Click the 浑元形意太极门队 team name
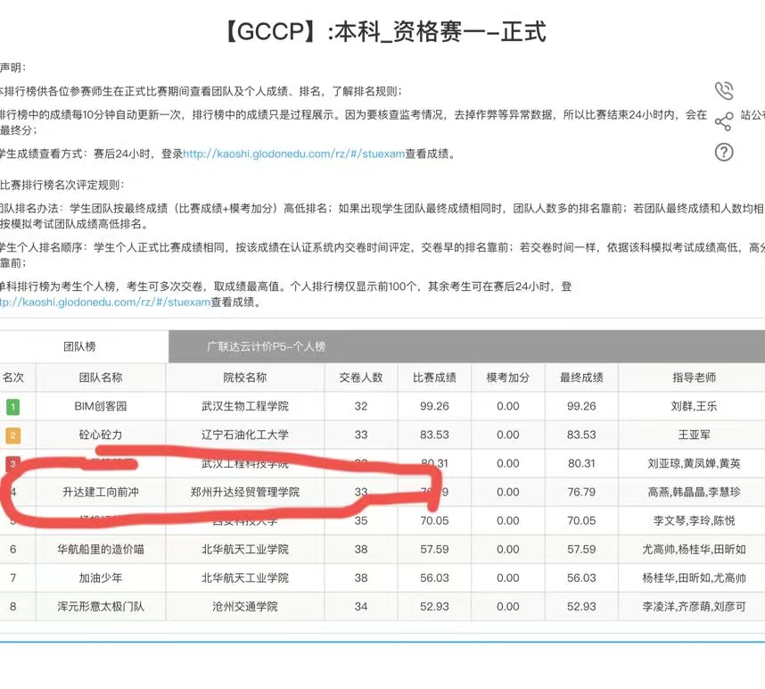This screenshot has width=765, height=689. pos(101,606)
